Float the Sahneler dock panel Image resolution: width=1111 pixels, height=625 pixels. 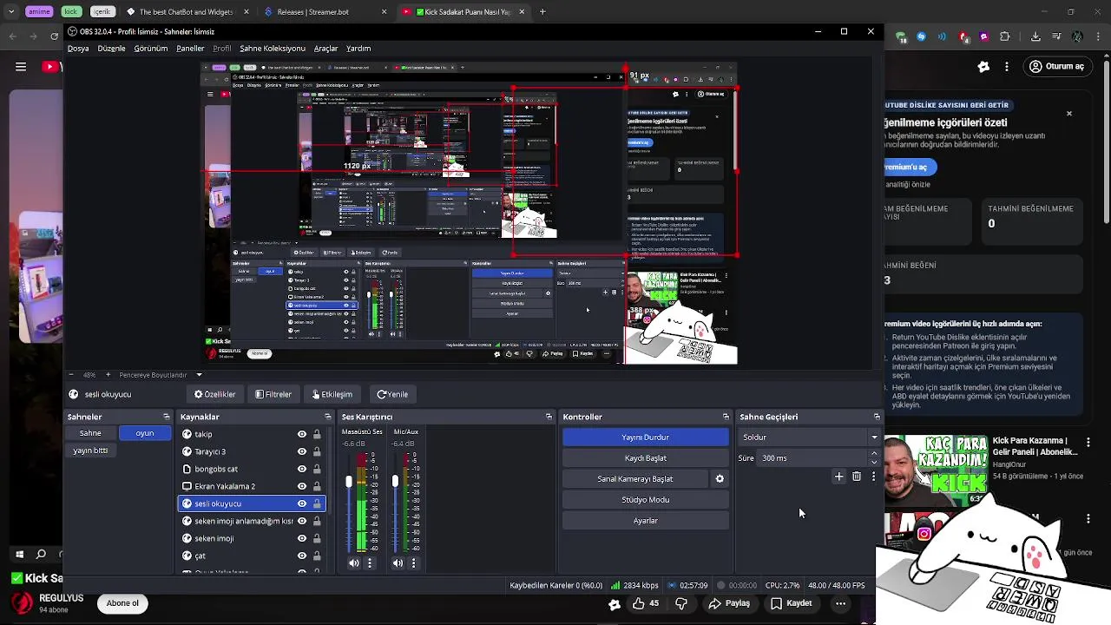coord(167,417)
